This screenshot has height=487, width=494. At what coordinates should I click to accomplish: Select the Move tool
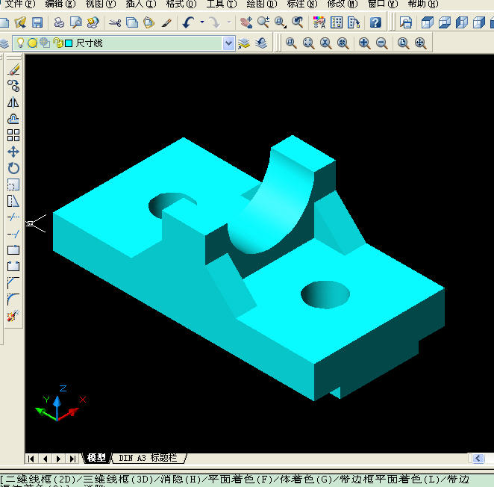tap(13, 152)
